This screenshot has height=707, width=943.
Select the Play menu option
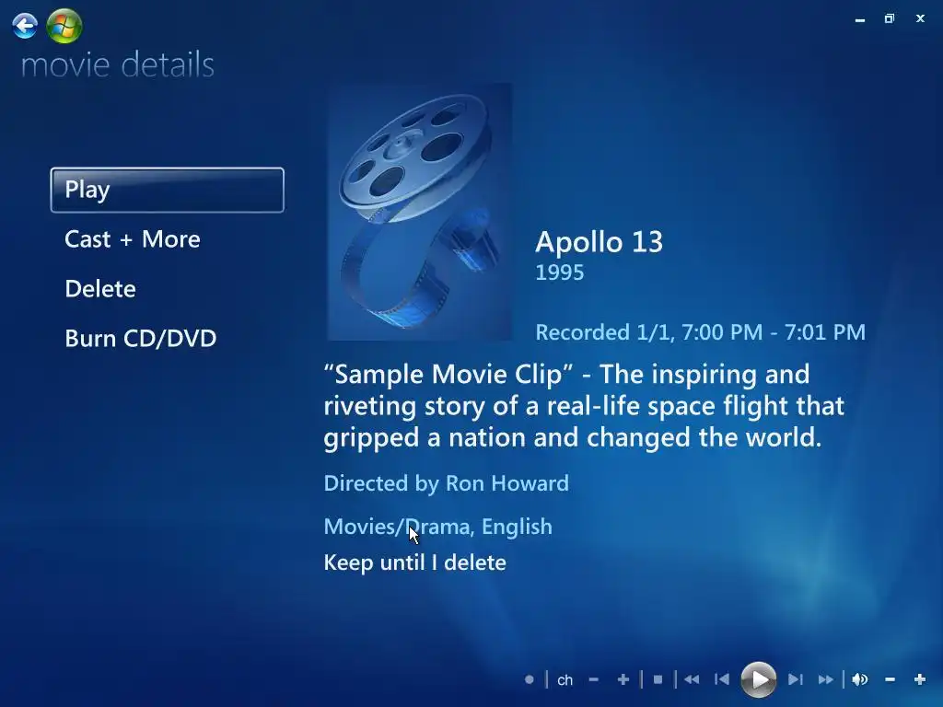point(168,190)
